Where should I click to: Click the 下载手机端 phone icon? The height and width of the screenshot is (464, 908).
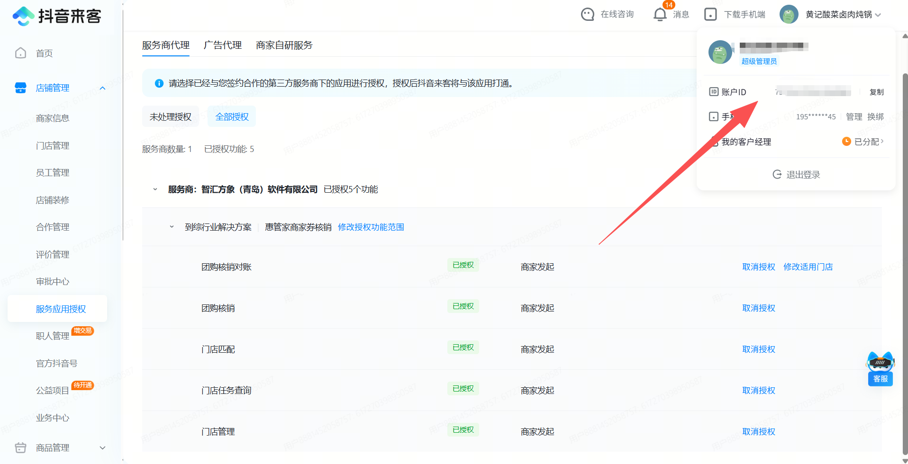click(x=710, y=15)
